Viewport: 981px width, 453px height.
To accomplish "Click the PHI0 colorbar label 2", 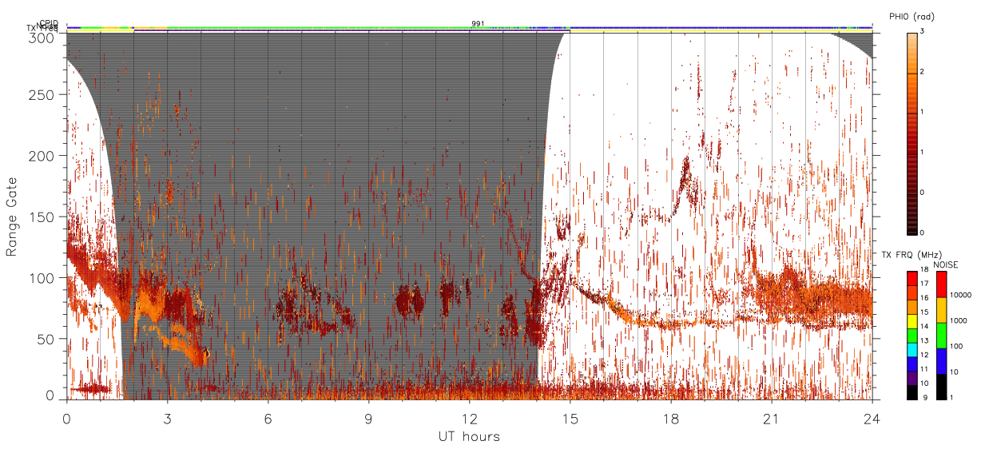I will coord(923,73).
